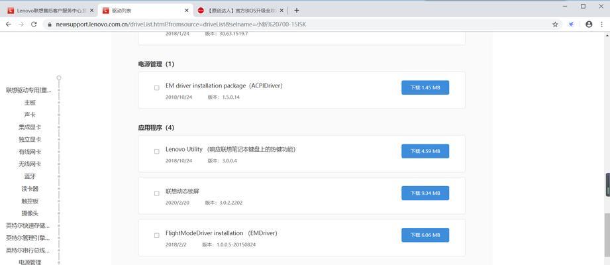Screen dimensions: 610x265
Task: Open a new browser tab
Action: (297, 11)
